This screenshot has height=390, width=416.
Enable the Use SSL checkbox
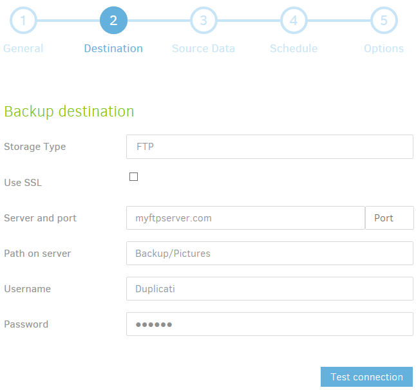(x=134, y=177)
